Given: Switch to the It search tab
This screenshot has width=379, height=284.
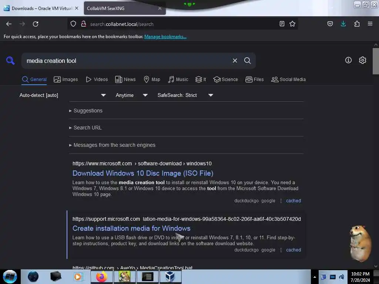Looking at the screenshot, I should click(x=201, y=80).
